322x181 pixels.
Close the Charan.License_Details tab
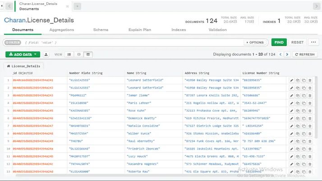click(x=67, y=6)
